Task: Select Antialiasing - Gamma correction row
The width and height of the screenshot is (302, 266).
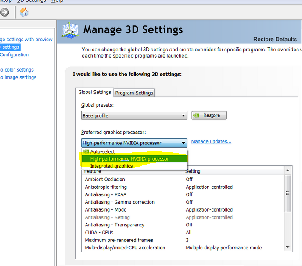Action: pos(183,202)
